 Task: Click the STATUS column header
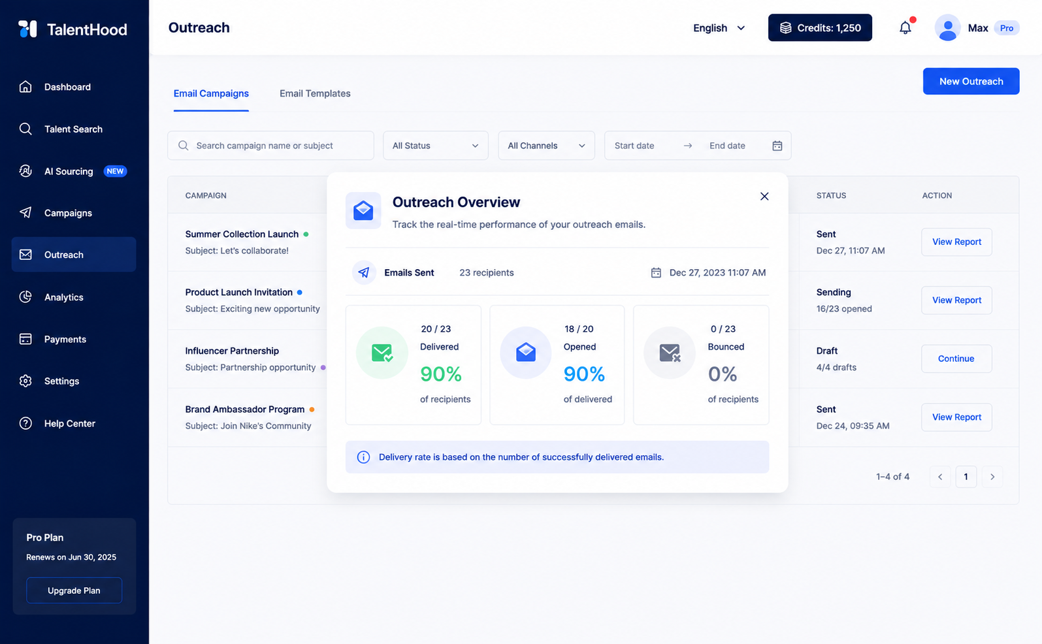coord(831,195)
